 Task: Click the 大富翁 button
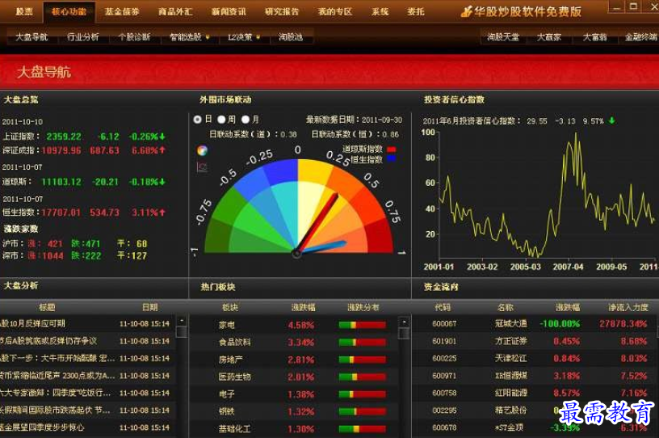tap(594, 37)
